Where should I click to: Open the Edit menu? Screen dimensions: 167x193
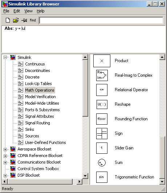point(17,11)
